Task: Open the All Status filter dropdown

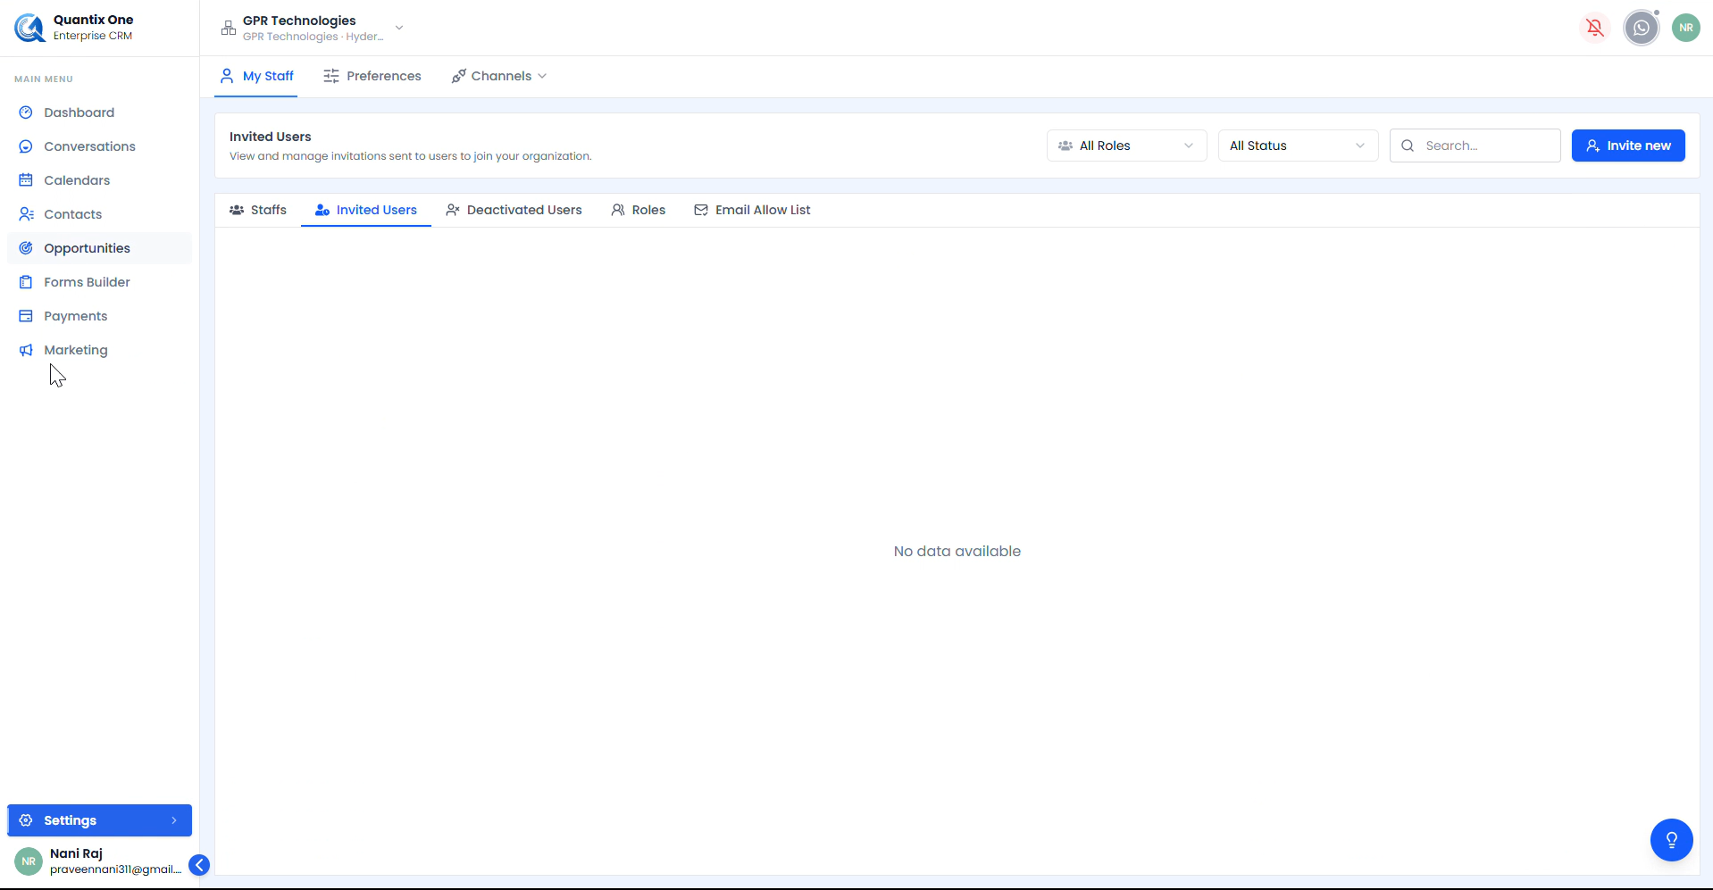Action: coord(1298,146)
